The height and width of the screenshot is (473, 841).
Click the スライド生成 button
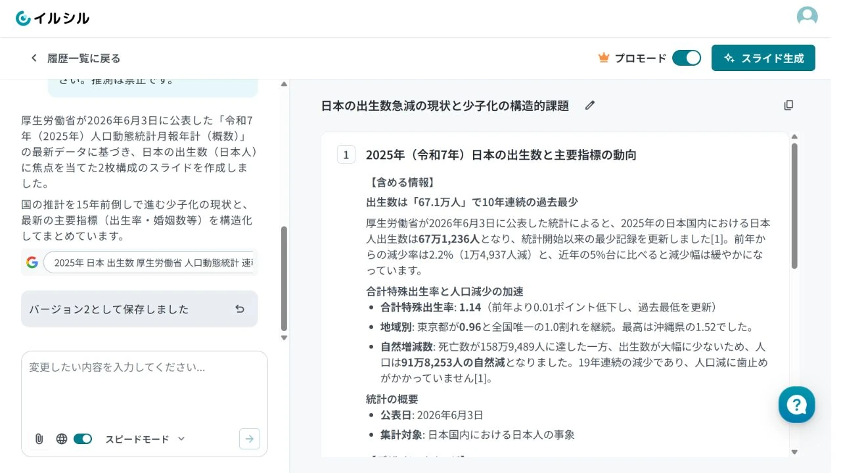[763, 58]
